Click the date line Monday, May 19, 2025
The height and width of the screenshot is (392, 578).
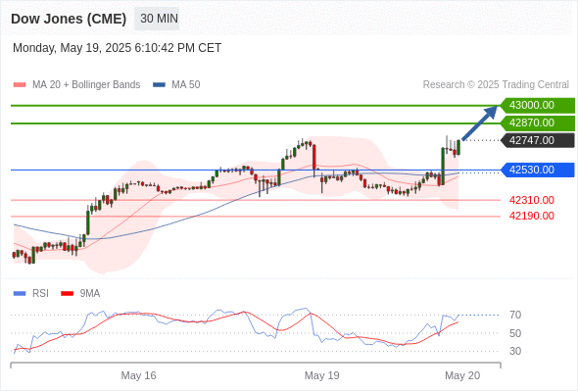tap(118, 48)
